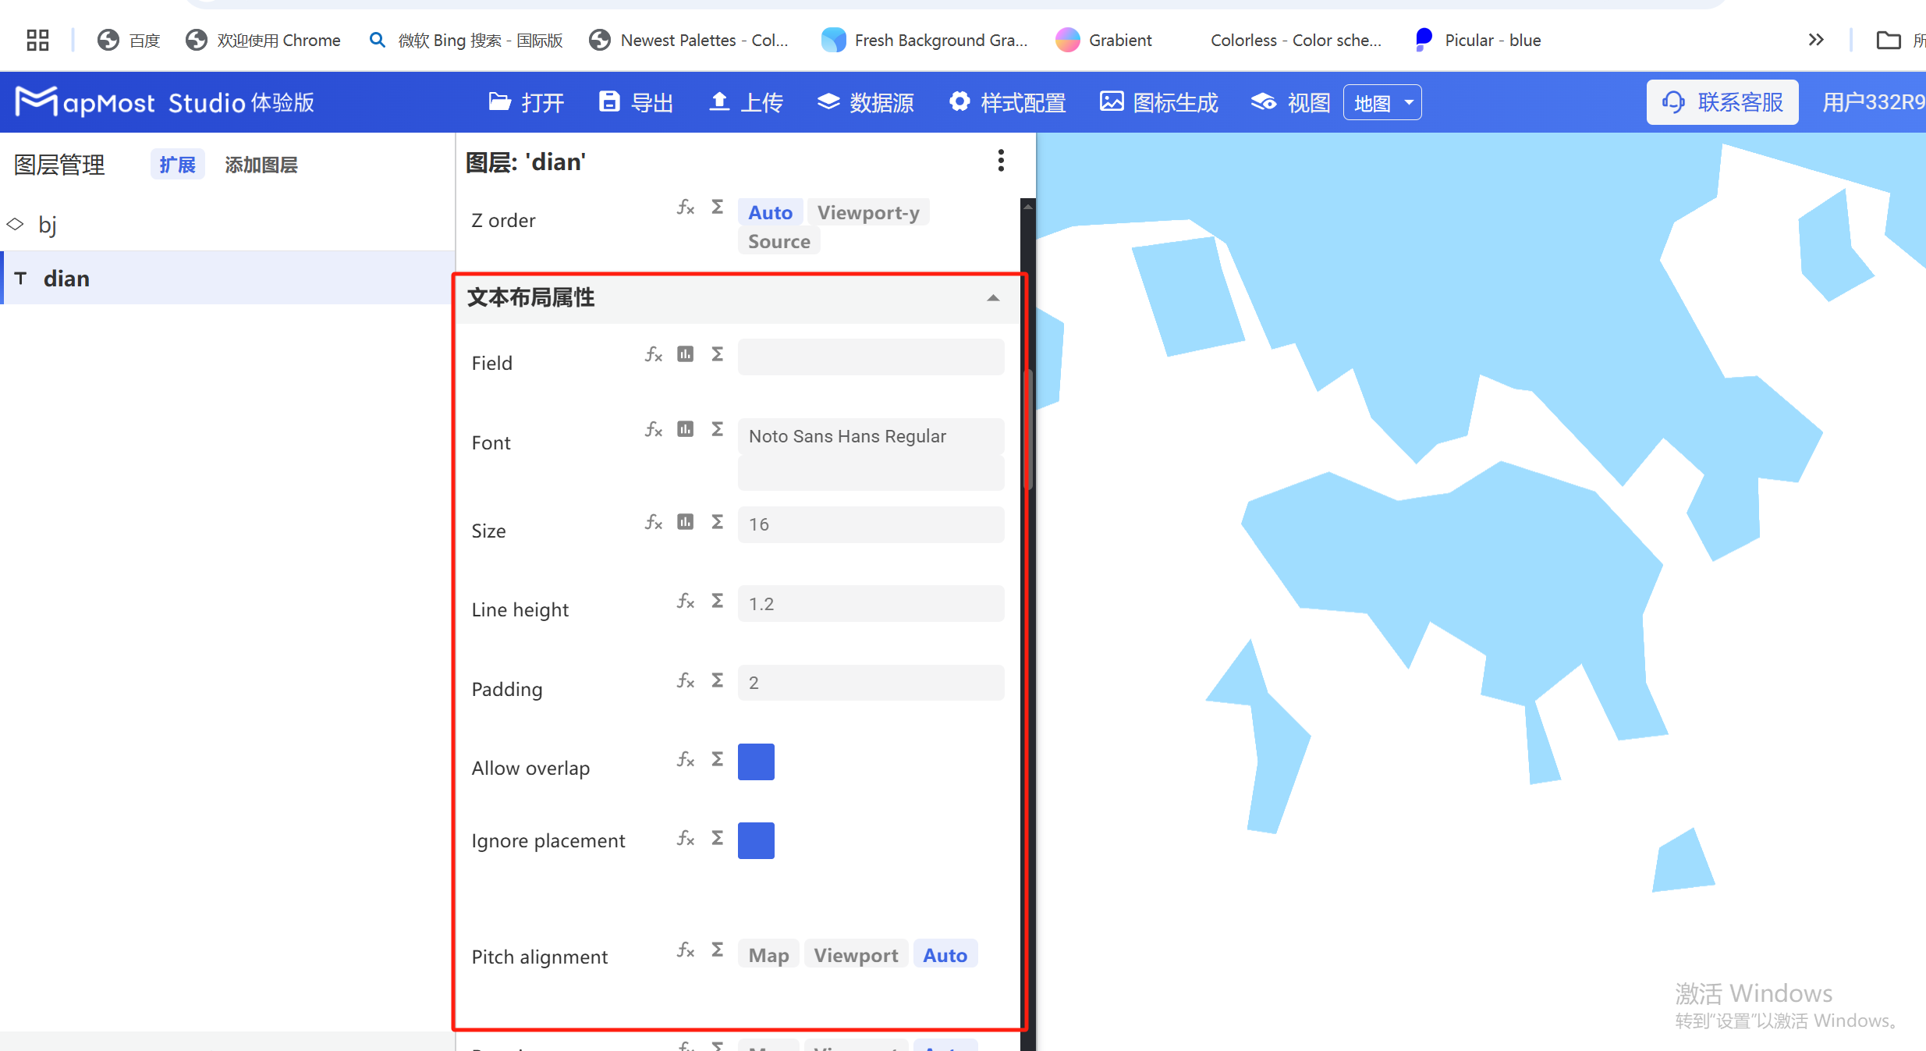Collapse the 文本布局属性 section
Viewport: 1926px width, 1051px height.
tap(993, 298)
